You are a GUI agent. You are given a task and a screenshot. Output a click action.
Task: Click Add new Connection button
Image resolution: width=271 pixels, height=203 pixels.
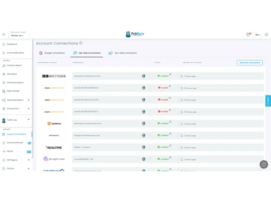point(250,63)
